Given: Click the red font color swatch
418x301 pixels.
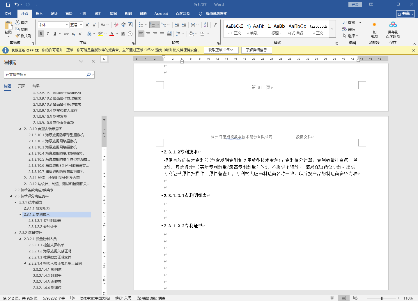Looking at the screenshot, I should click(112, 34).
